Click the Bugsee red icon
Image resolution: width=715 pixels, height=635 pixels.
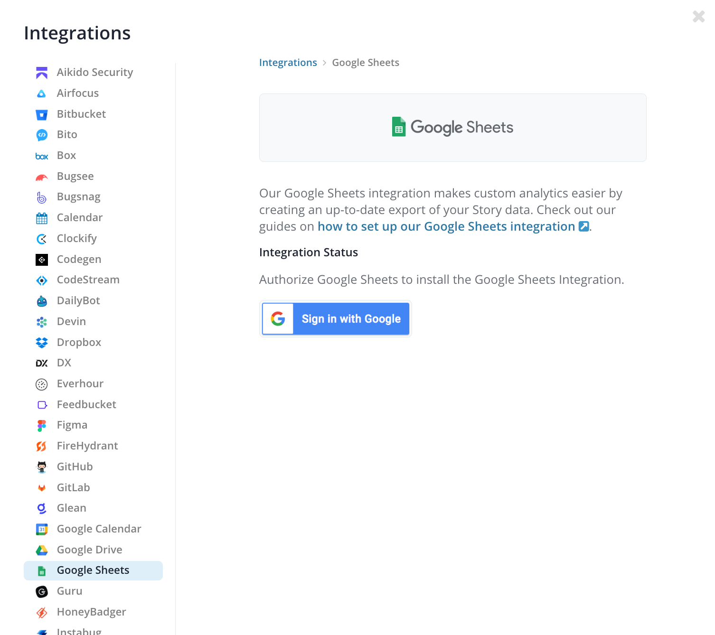pyautogui.click(x=42, y=177)
